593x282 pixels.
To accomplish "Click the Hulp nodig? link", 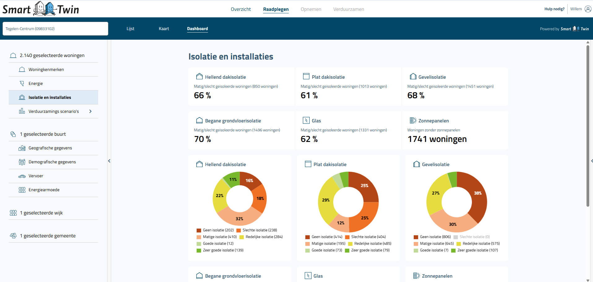I will 554,9.
